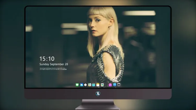196x110 pixels.
Task: Open the green Messages app in the dock
Action: pyautogui.click(x=77, y=85)
